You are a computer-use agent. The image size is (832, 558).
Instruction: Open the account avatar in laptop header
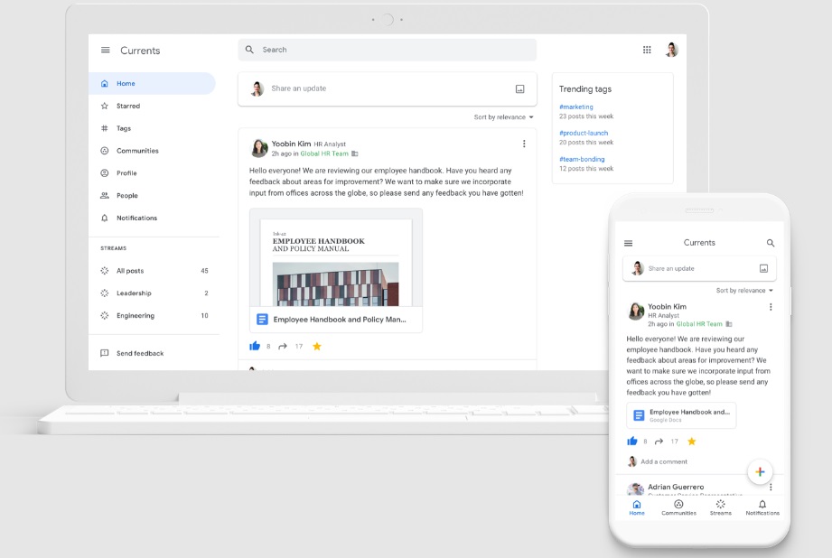click(672, 50)
